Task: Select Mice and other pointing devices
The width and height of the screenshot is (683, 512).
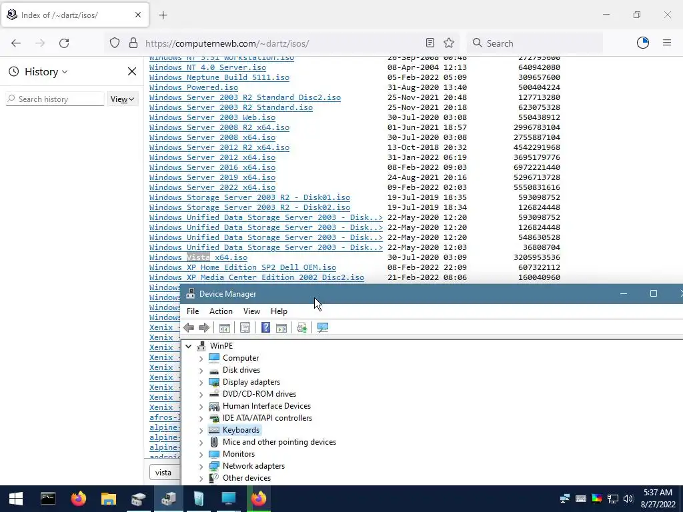Action: coord(279,442)
